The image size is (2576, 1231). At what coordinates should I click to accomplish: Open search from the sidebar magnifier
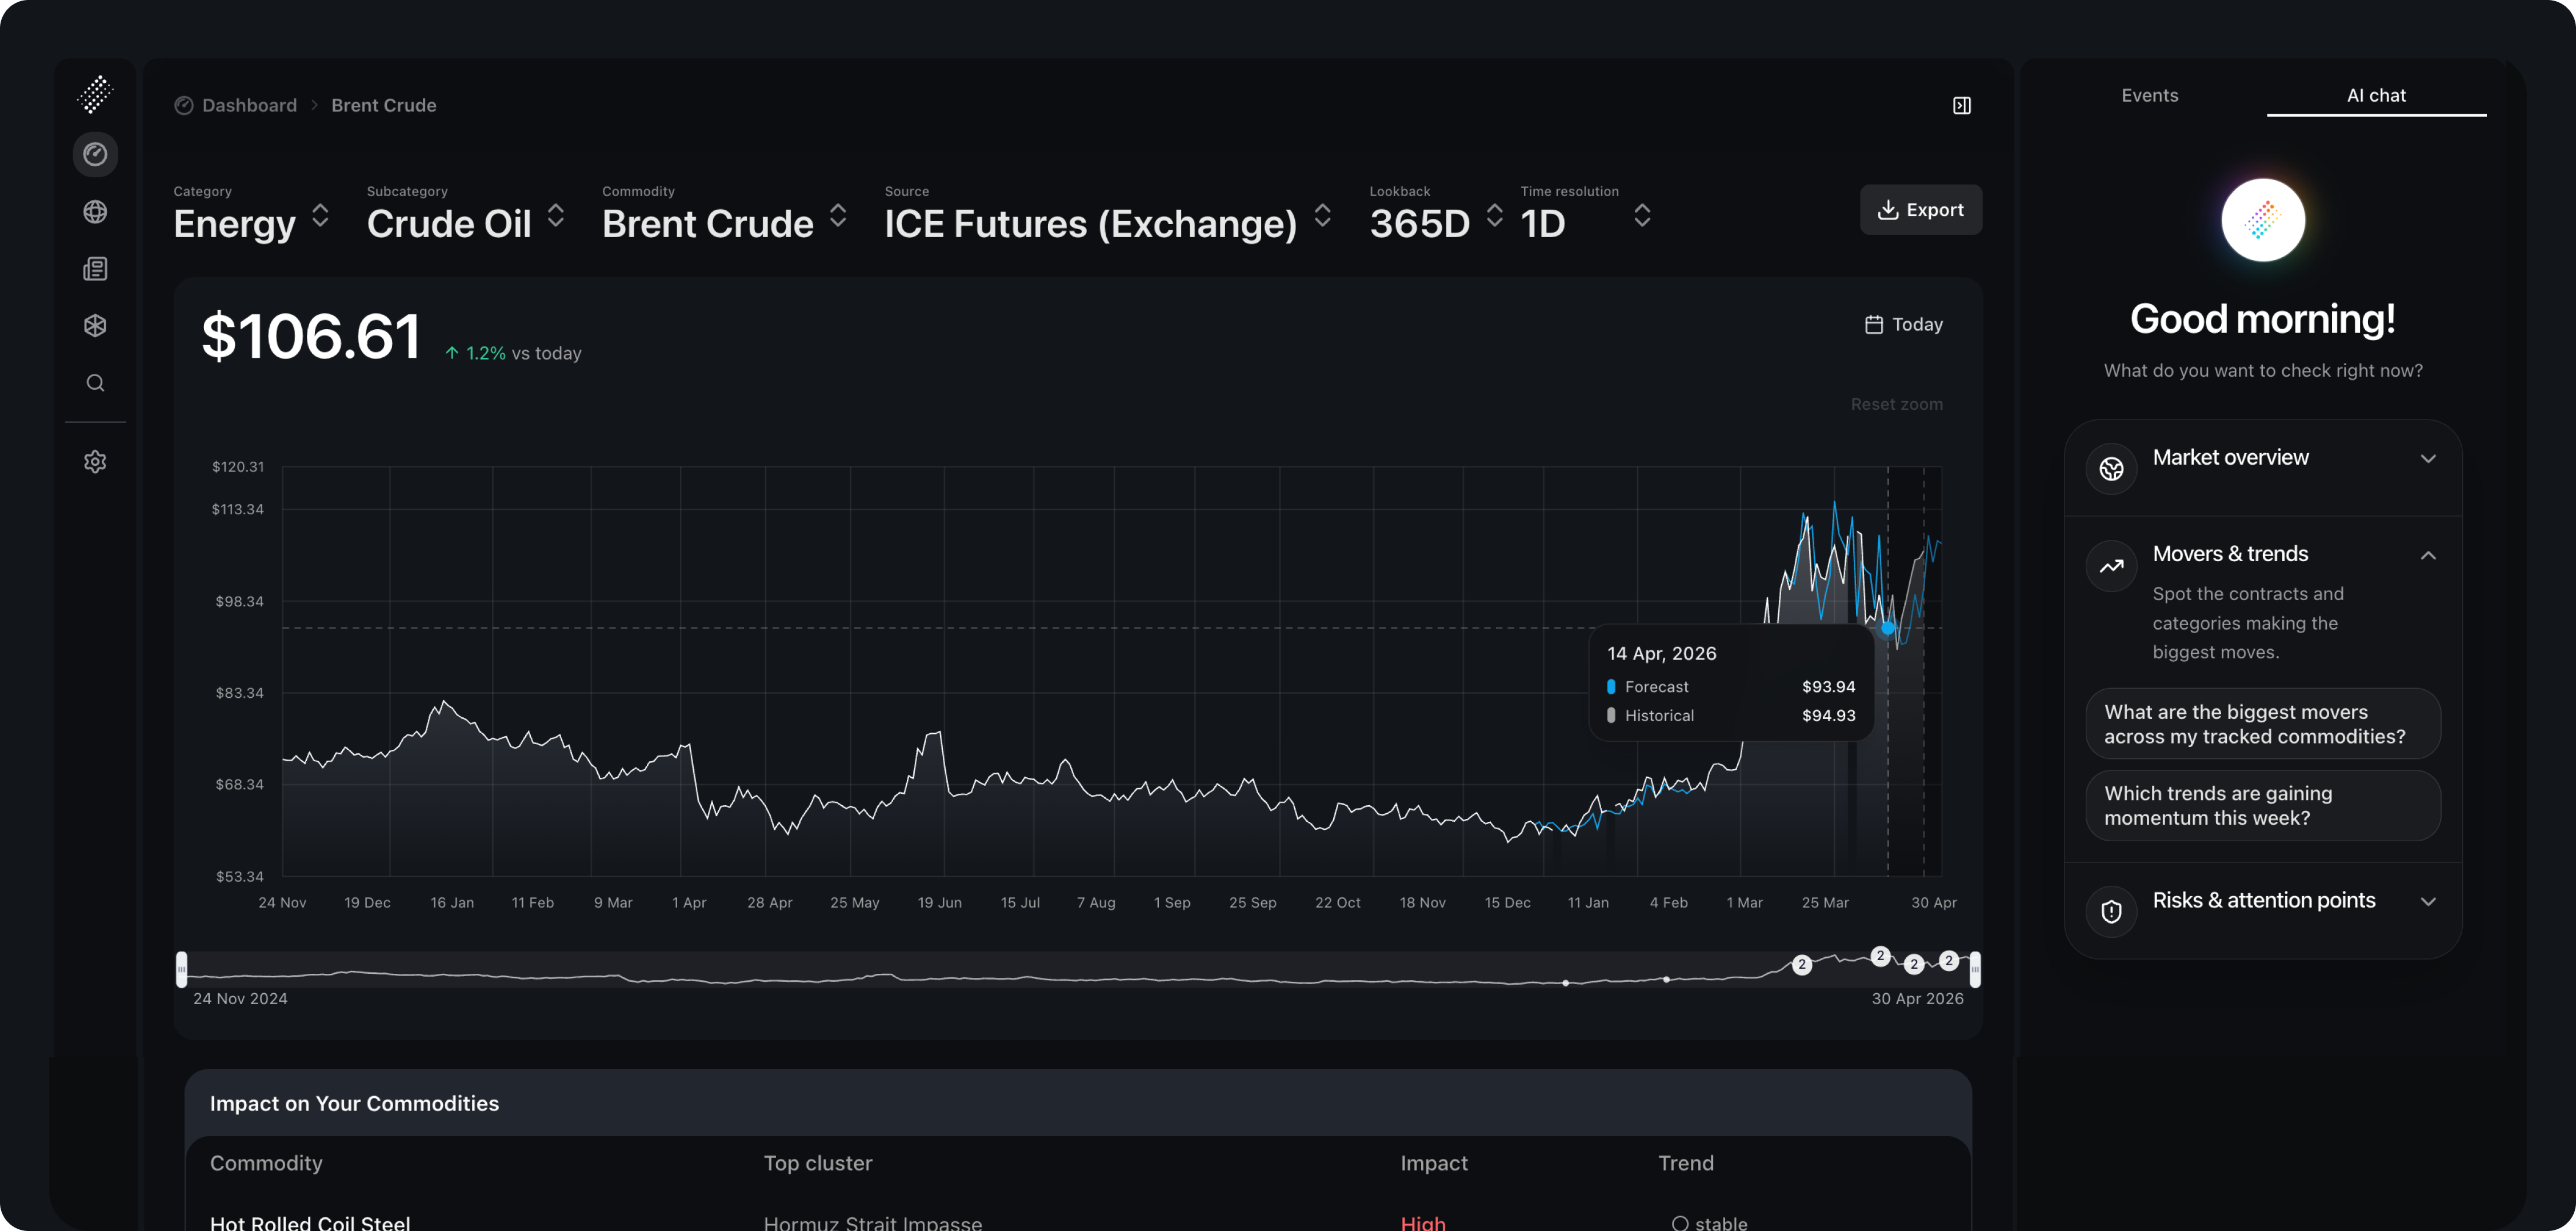coord(95,383)
